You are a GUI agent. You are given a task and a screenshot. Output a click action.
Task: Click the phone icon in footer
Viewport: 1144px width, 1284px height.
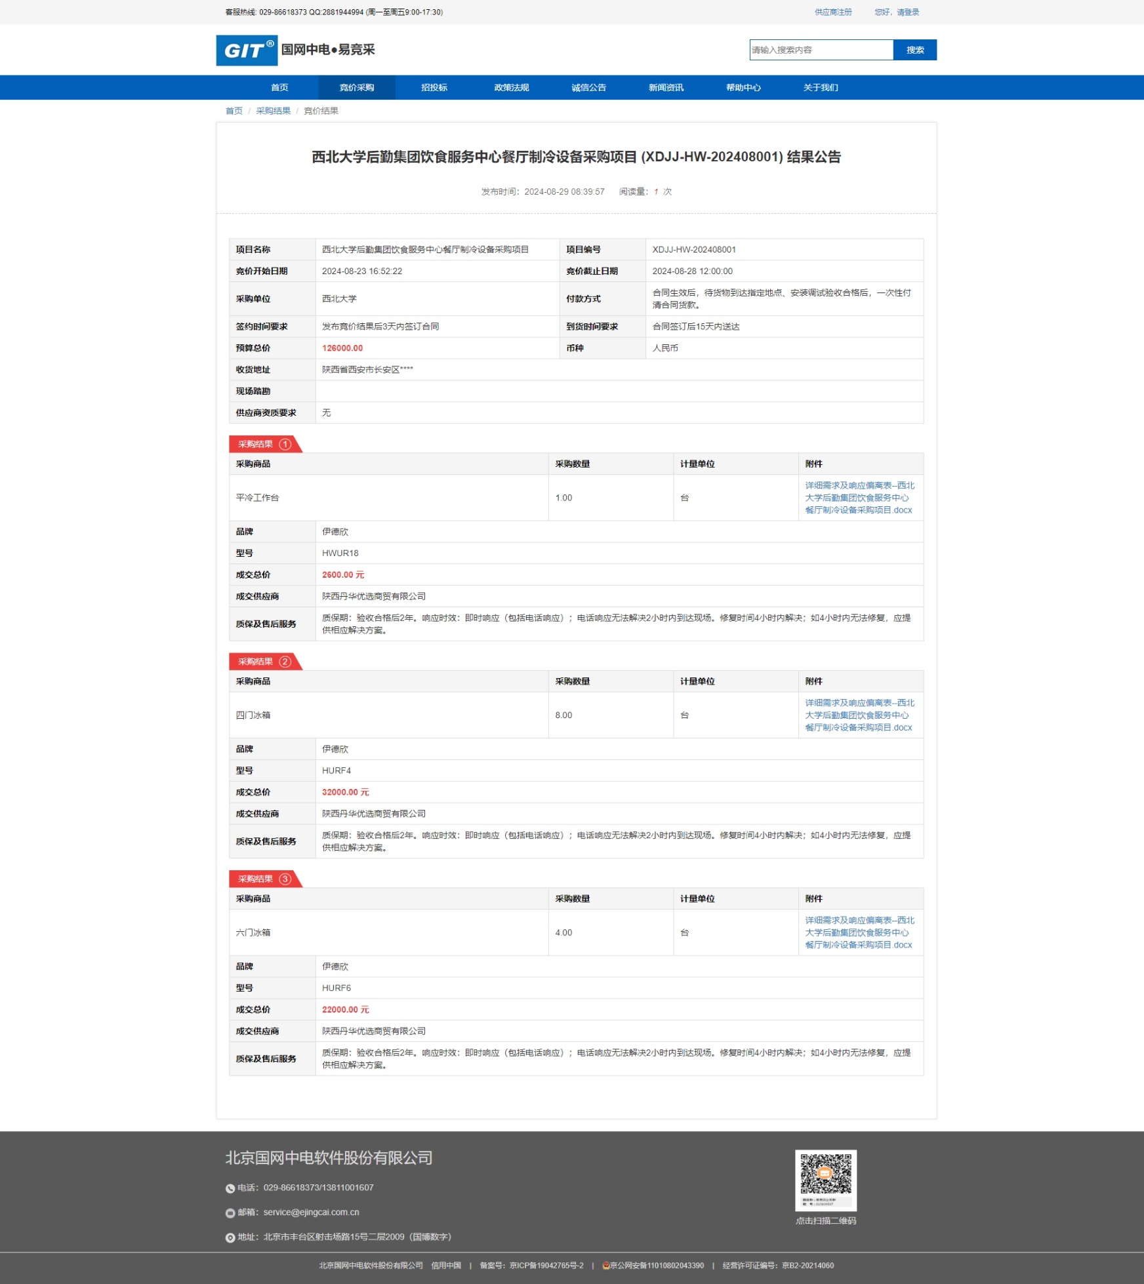230,1188
